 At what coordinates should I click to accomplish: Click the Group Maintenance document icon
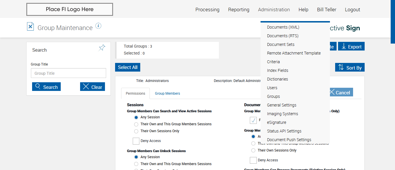click(x=30, y=27)
